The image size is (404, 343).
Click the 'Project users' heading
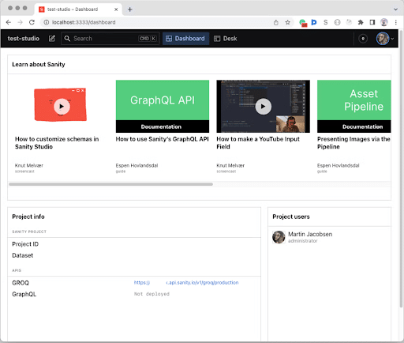[x=291, y=217]
